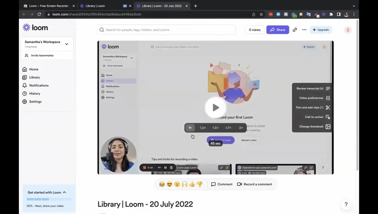This screenshot has height=214, width=378.
Task: Open Video preferences
Action: coord(314,98)
